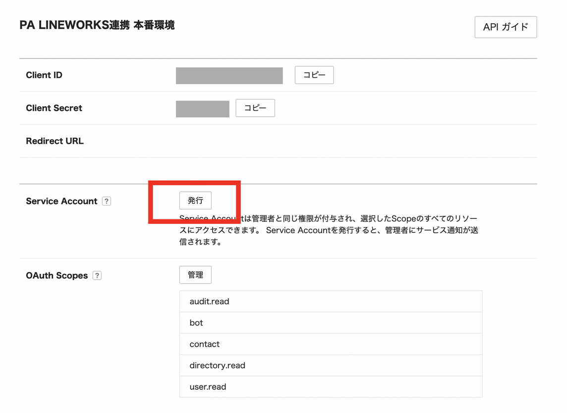Copy the Client ID with コピー button
The height and width of the screenshot is (413, 569).
(314, 75)
